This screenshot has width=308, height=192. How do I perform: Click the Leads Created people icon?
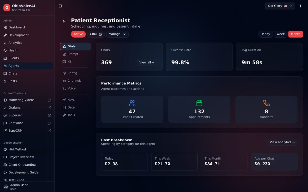(x=132, y=103)
